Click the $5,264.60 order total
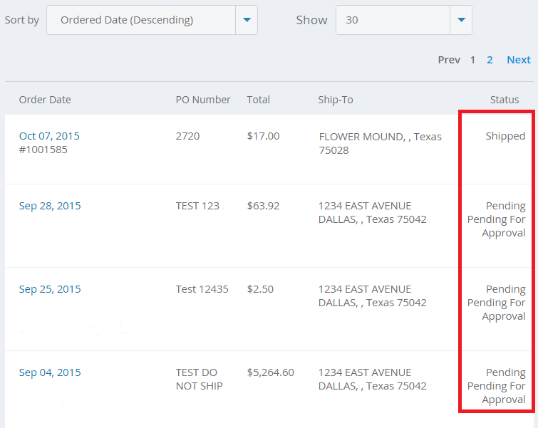Screen dimensions: 538x428 point(270,372)
